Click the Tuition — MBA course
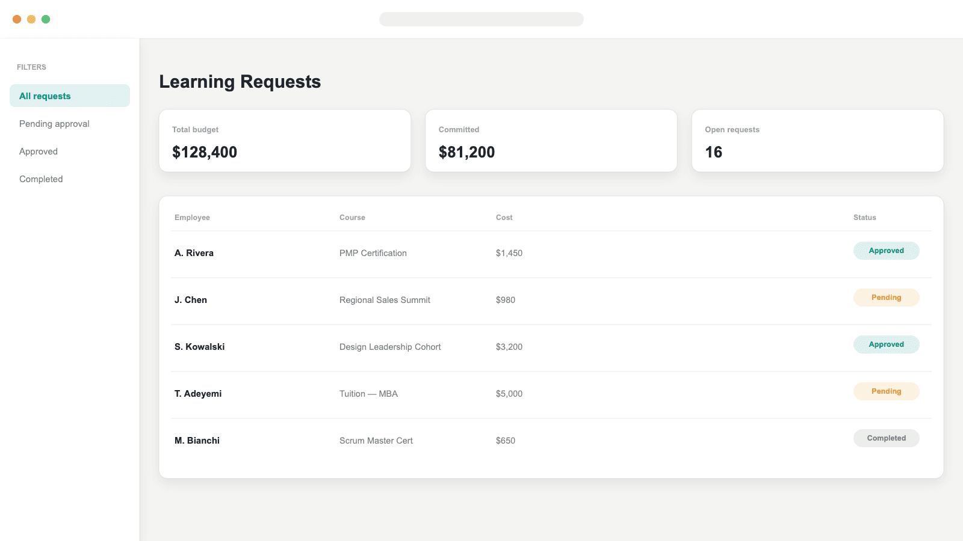The width and height of the screenshot is (963, 541). pyautogui.click(x=368, y=394)
